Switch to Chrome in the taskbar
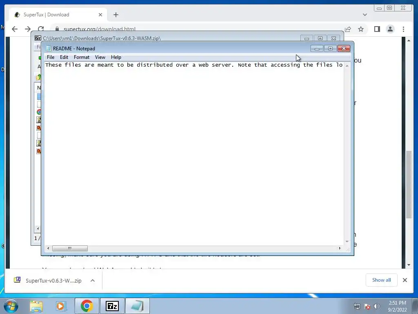418x314 pixels. point(87,306)
